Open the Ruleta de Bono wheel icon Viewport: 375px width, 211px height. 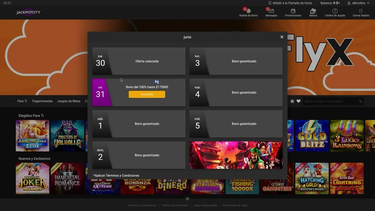click(248, 11)
